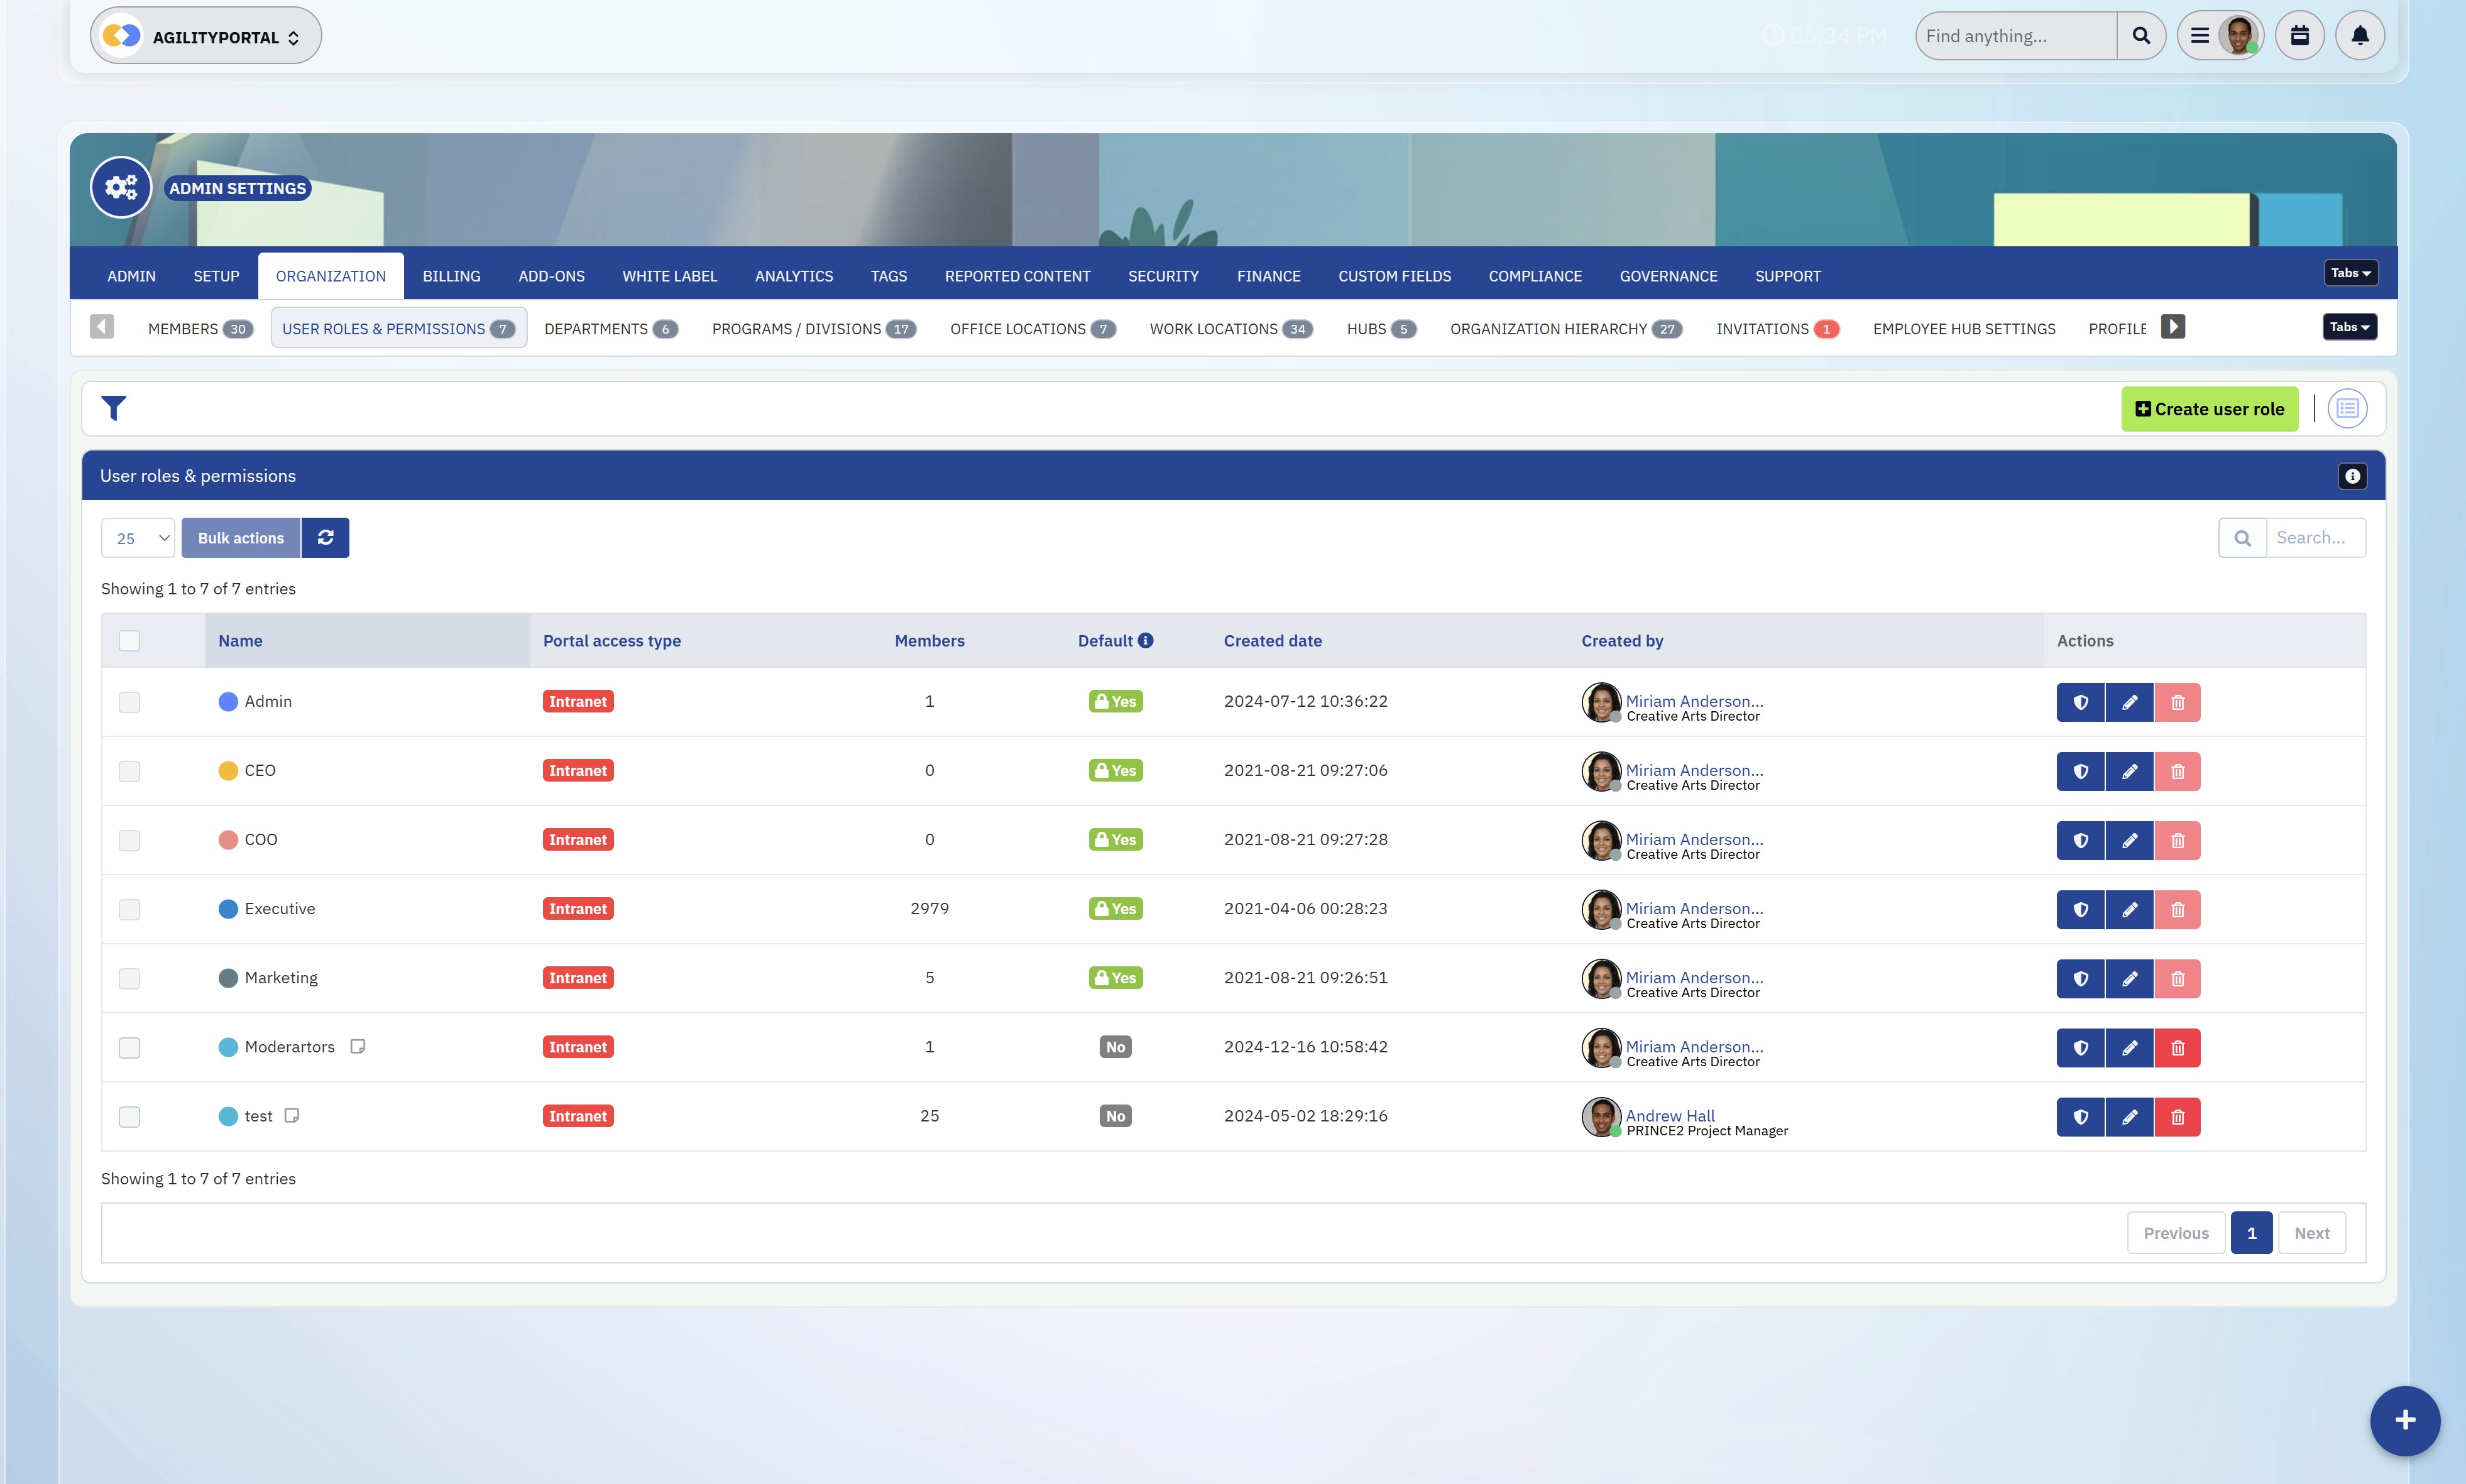
Task: Open the 25 entries per page dropdown
Action: pyautogui.click(x=138, y=538)
